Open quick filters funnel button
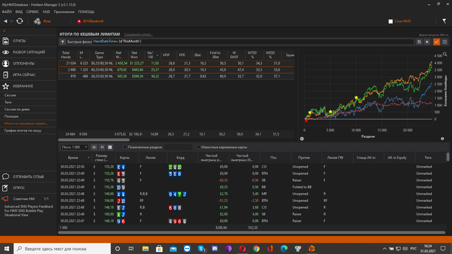 [x=62, y=42]
